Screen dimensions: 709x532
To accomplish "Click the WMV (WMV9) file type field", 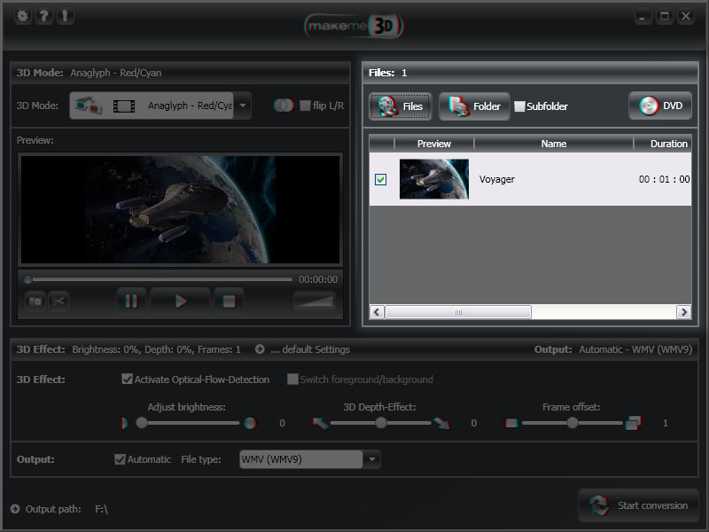I will (x=301, y=459).
